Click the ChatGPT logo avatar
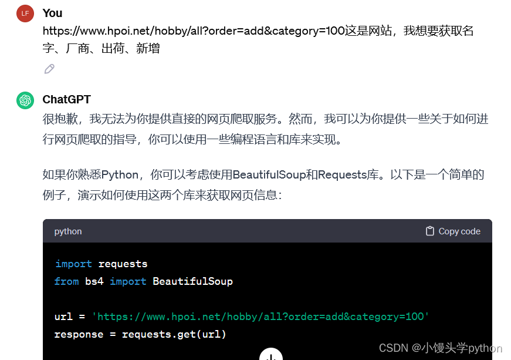Image resolution: width=511 pixels, height=360 pixels. pos(25,100)
